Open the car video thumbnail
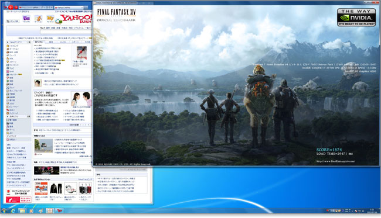Screen dimensions: 381x218 [43, 146]
